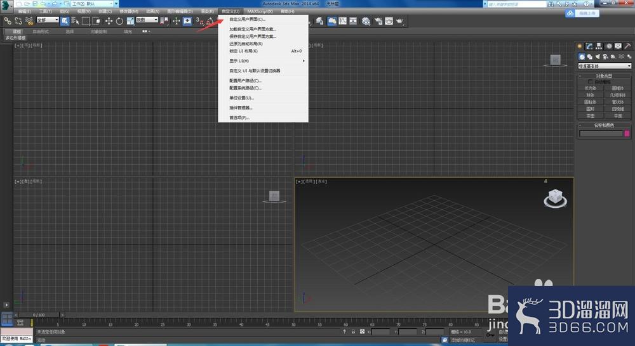Activate the Select and Scale tool

130,21
